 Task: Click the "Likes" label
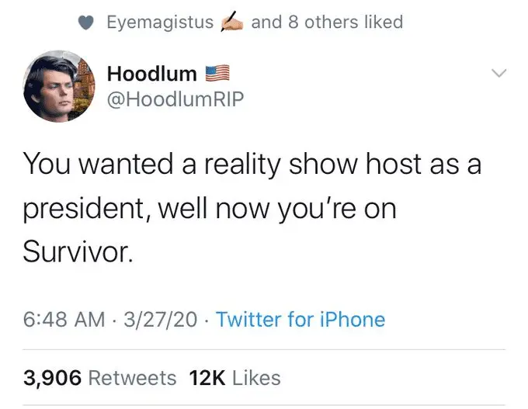(x=256, y=378)
